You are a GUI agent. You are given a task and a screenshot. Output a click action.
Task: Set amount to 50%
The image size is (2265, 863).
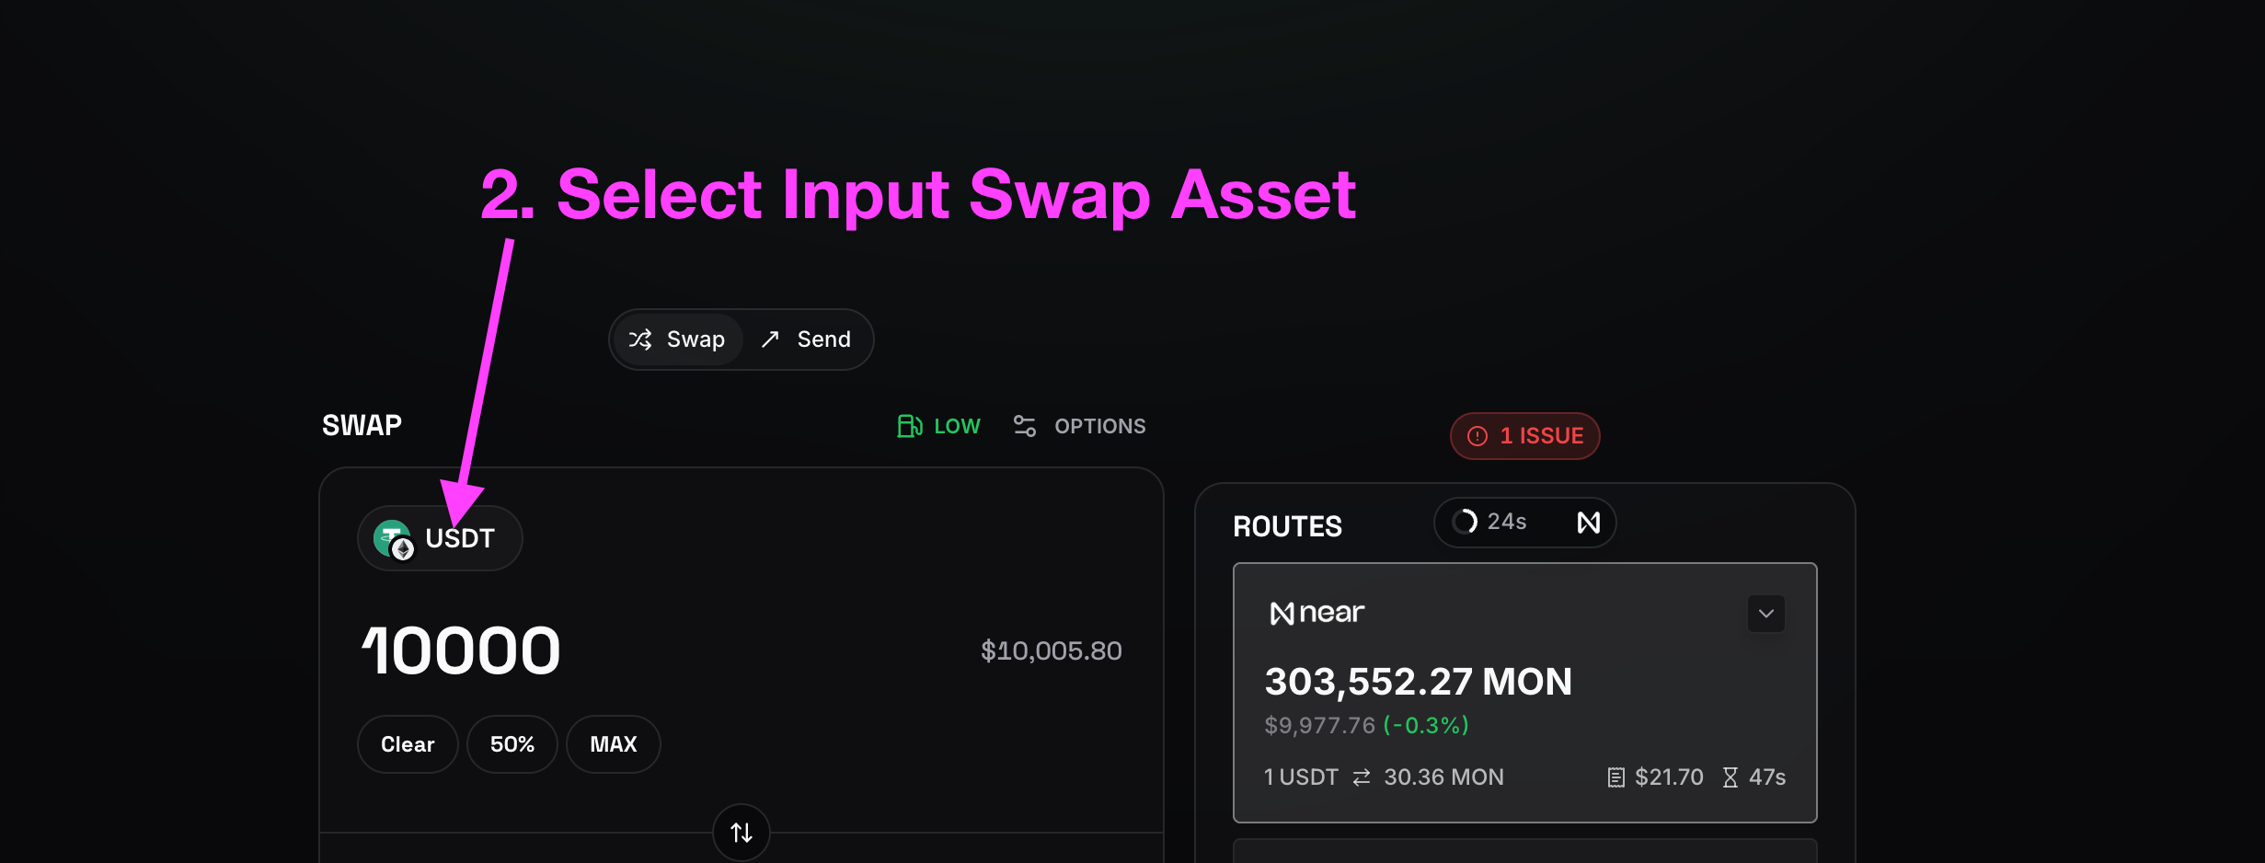pos(512,744)
